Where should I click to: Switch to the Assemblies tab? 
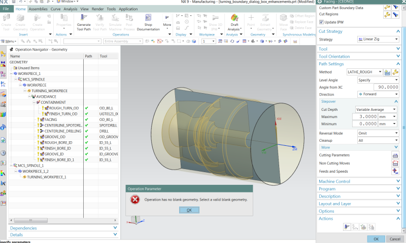click(x=38, y=9)
